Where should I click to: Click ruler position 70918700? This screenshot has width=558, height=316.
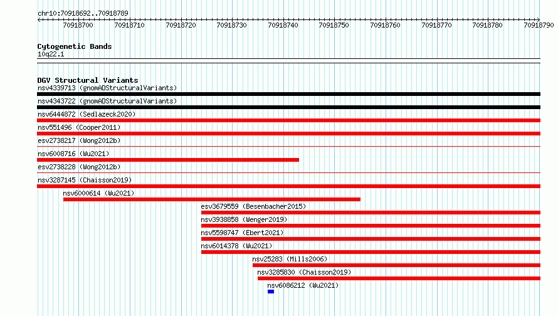(x=78, y=25)
